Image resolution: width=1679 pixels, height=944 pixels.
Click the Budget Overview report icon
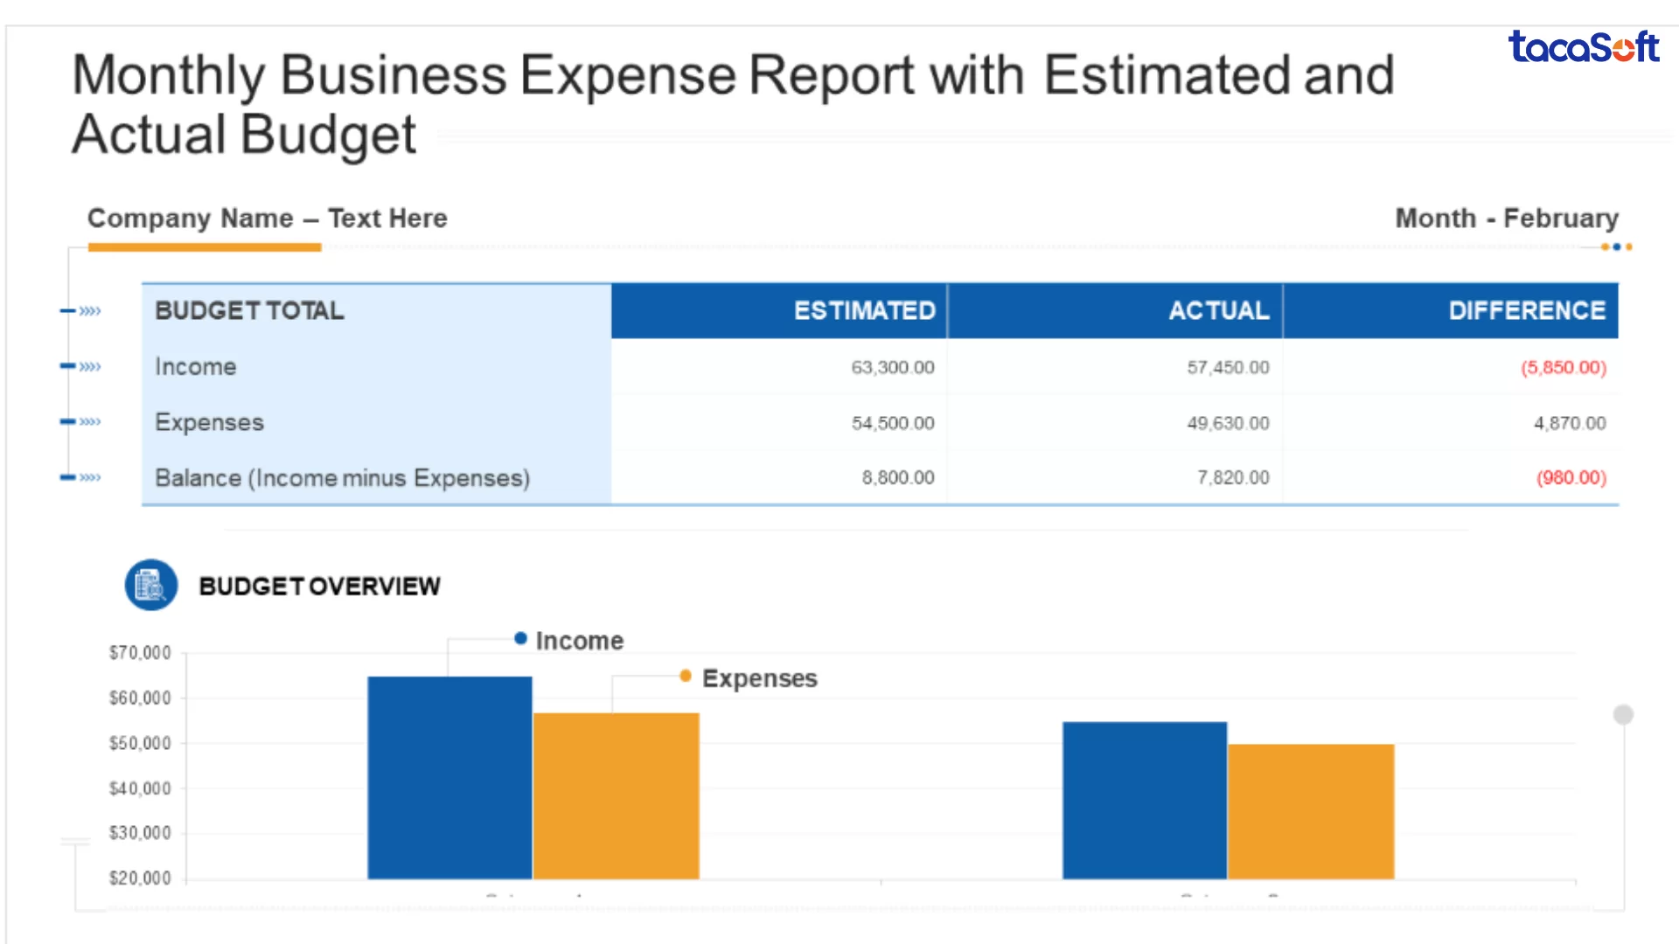point(151,585)
